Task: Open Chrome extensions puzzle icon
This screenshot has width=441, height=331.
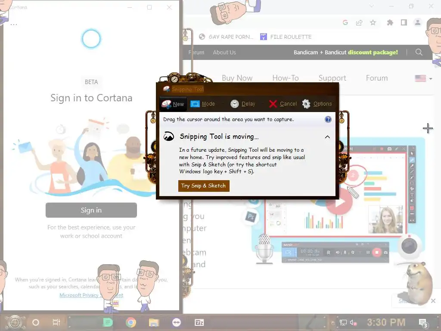Action: point(390,22)
